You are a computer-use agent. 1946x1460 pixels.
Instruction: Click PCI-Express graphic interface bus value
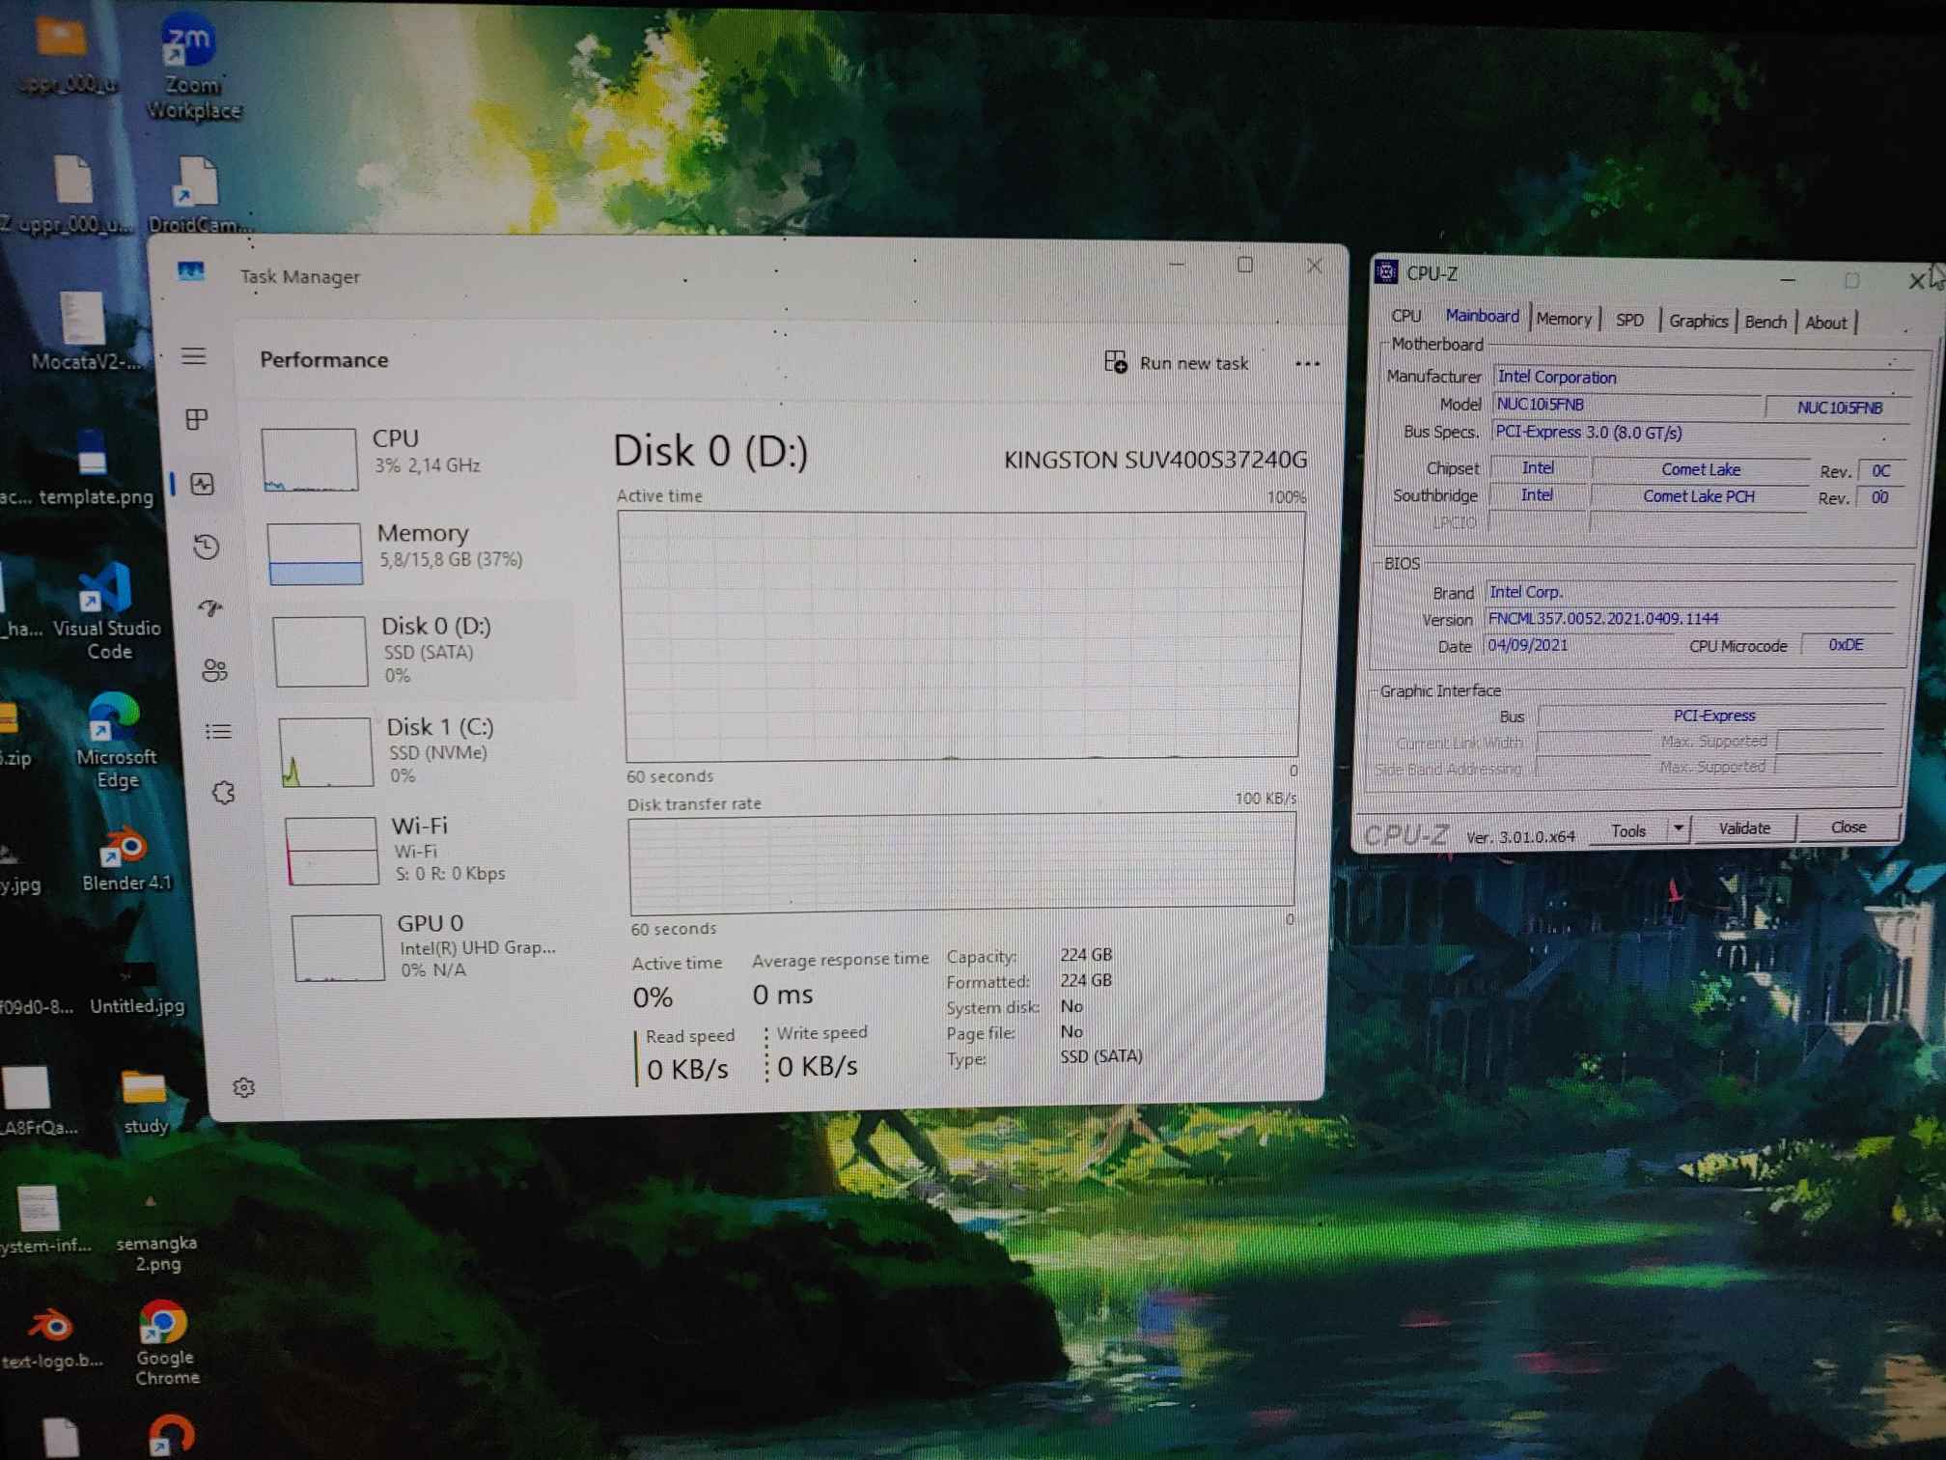pyautogui.click(x=1713, y=716)
